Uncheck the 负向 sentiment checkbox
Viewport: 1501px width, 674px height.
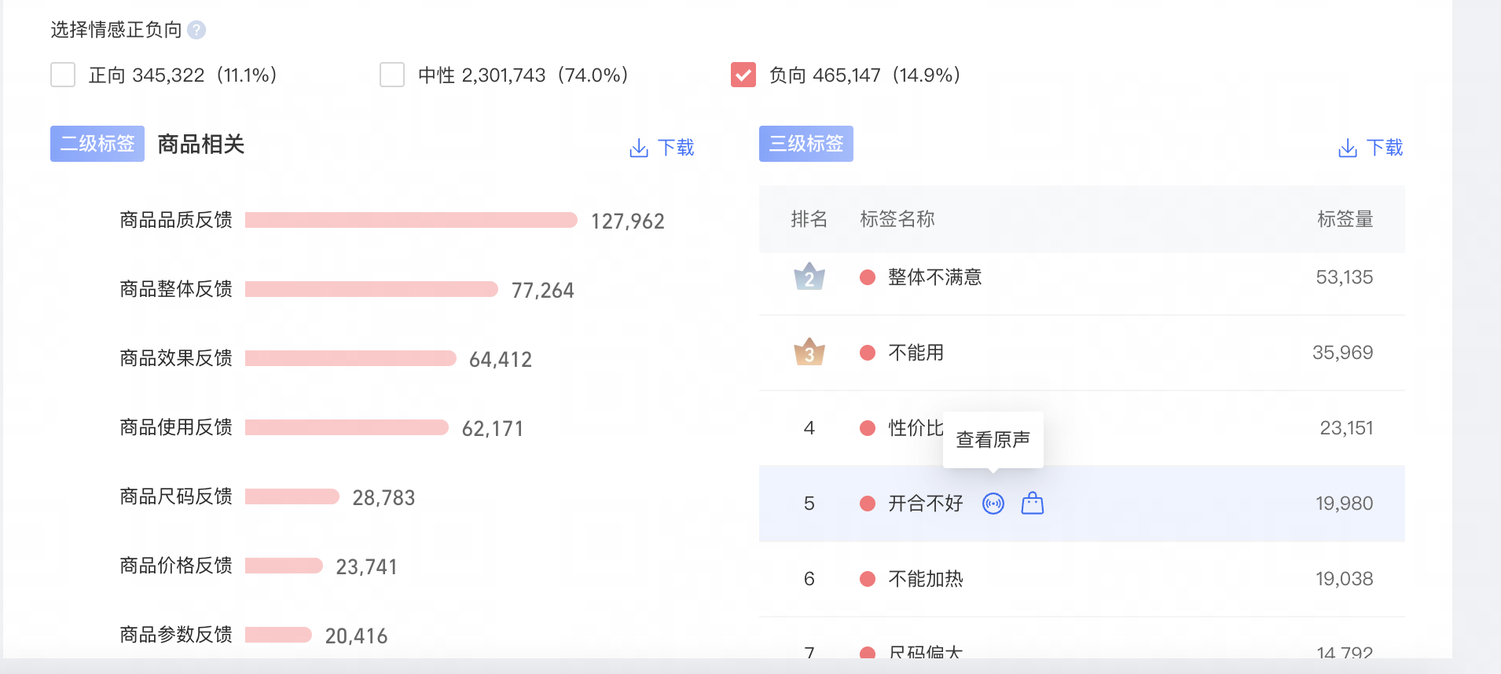tap(743, 75)
